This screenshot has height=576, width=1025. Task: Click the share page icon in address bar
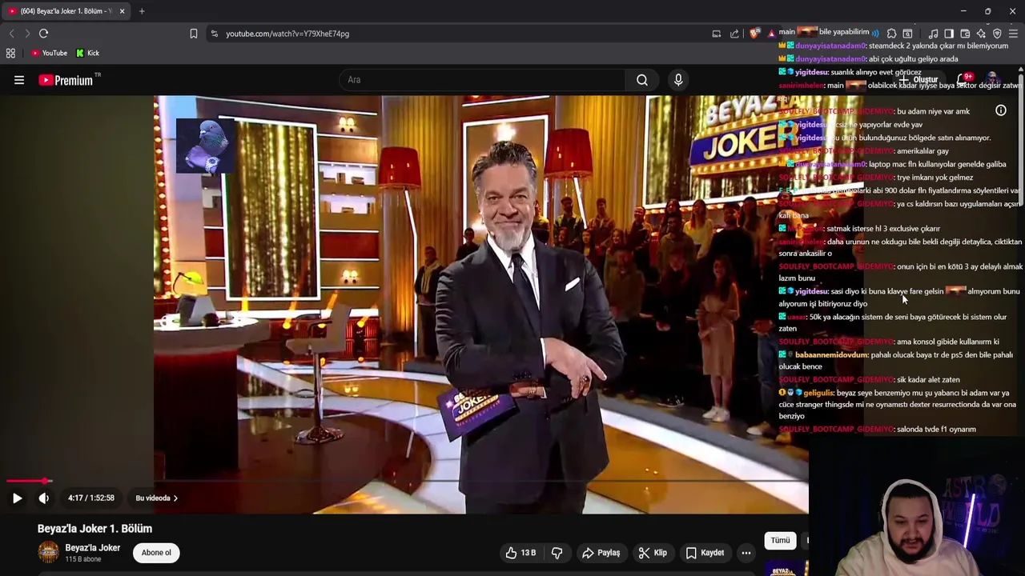pos(734,34)
